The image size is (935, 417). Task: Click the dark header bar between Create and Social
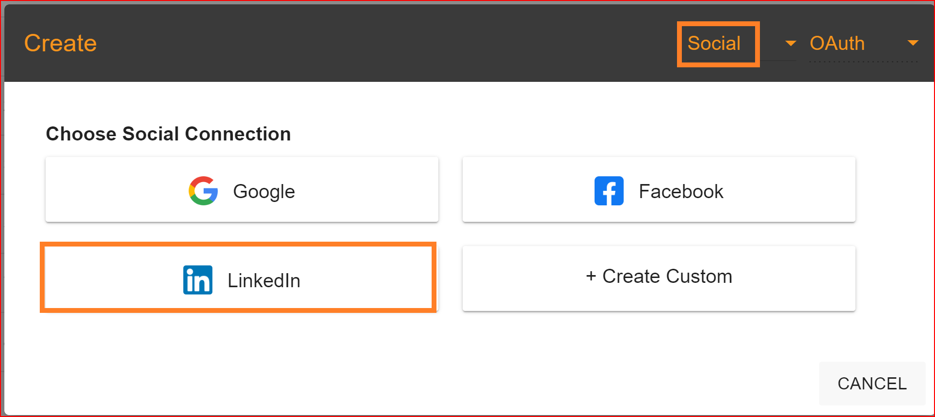pos(388,44)
